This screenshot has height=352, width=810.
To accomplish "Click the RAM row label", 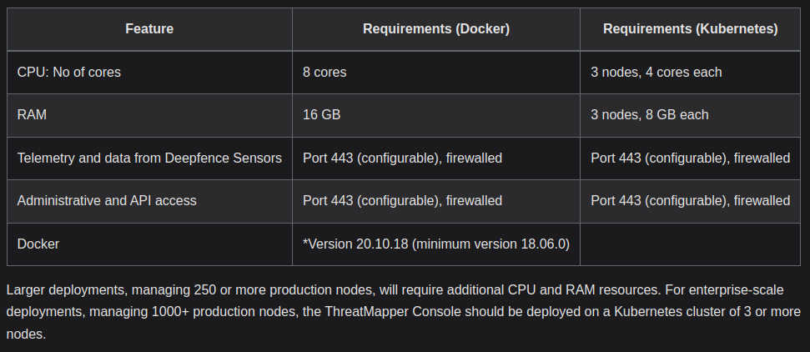I will [149, 115].
